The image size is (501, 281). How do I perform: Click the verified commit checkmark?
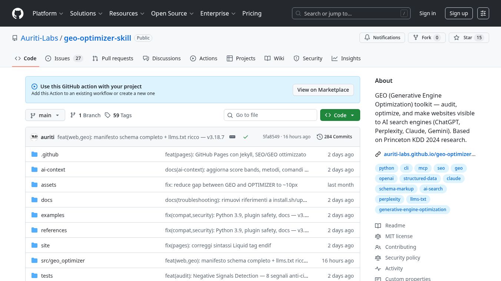[246, 137]
